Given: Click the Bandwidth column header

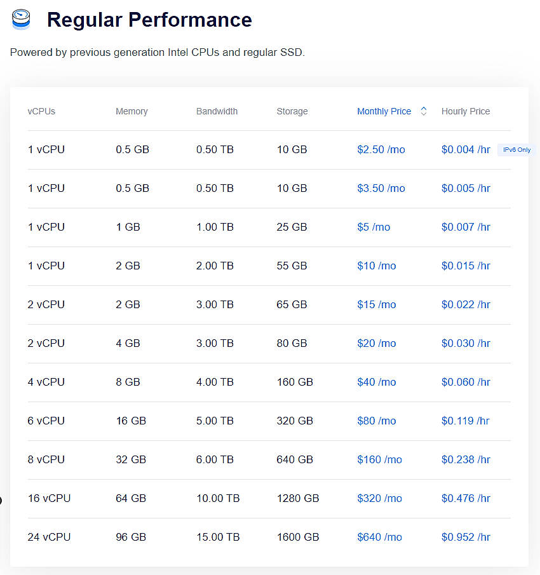Looking at the screenshot, I should point(217,111).
